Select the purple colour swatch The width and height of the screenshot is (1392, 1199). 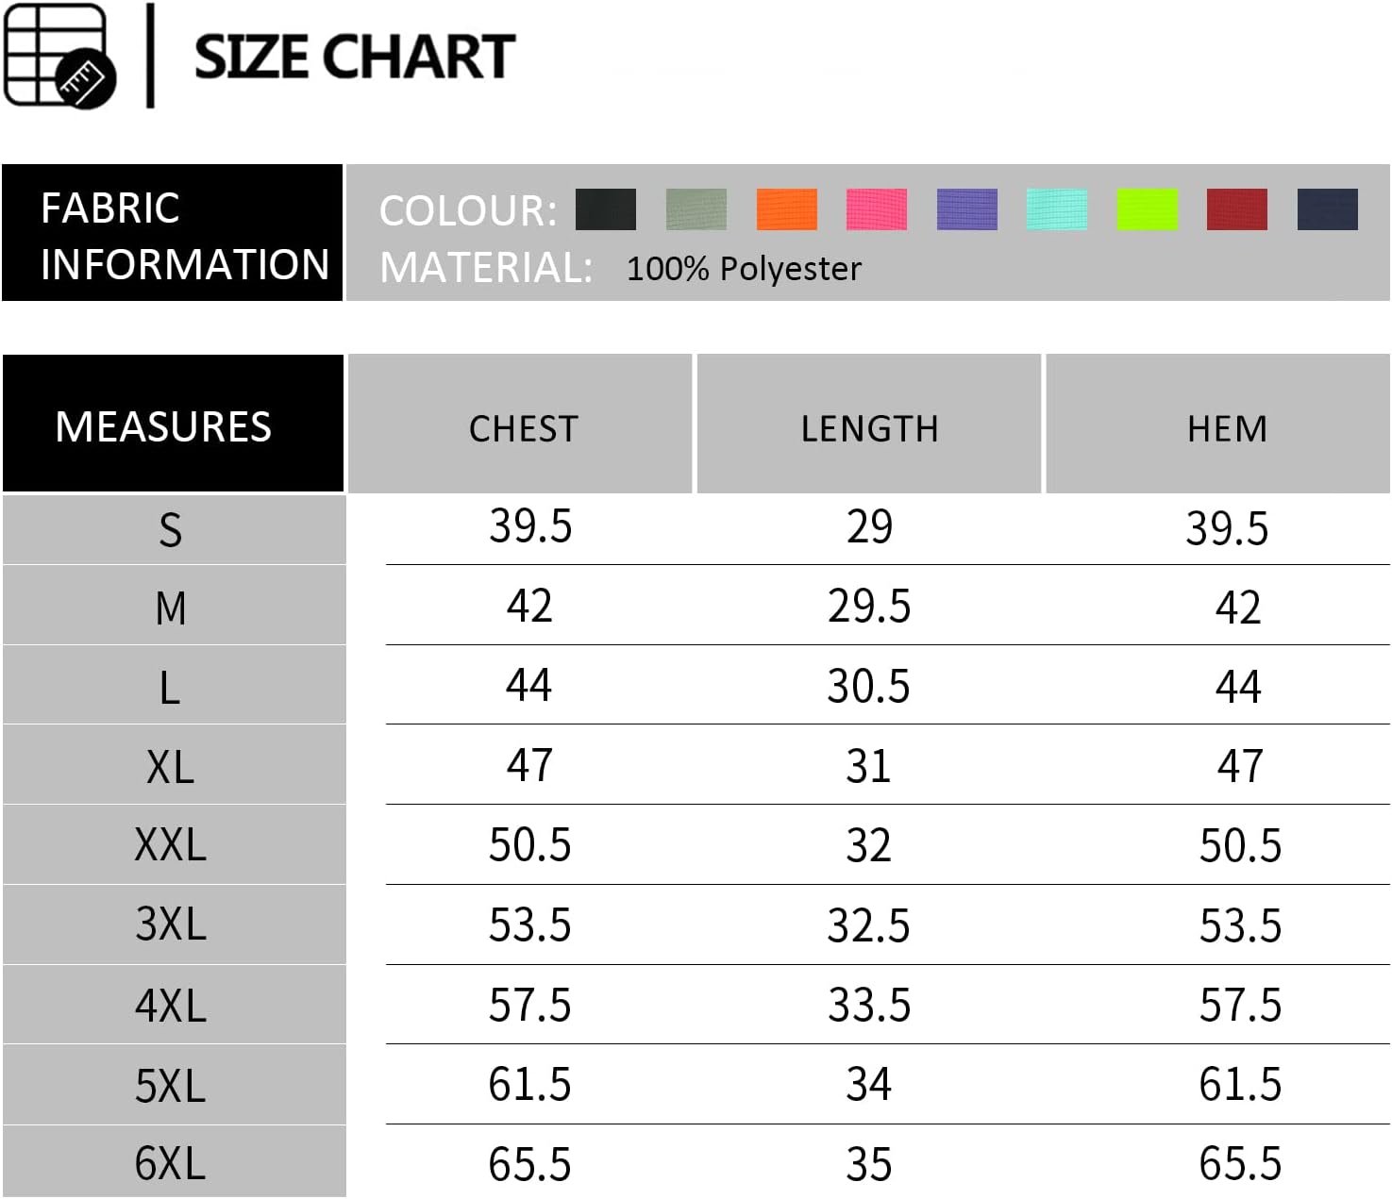[x=966, y=209]
